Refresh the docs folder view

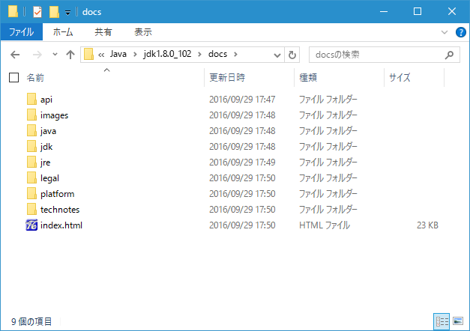pyautogui.click(x=292, y=55)
